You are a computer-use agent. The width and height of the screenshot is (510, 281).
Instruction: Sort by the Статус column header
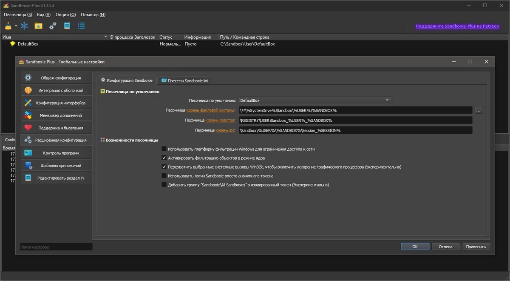(x=170, y=37)
